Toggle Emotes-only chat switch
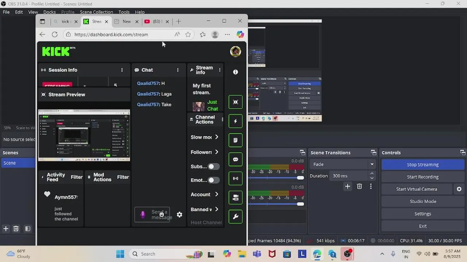 pos(213,180)
